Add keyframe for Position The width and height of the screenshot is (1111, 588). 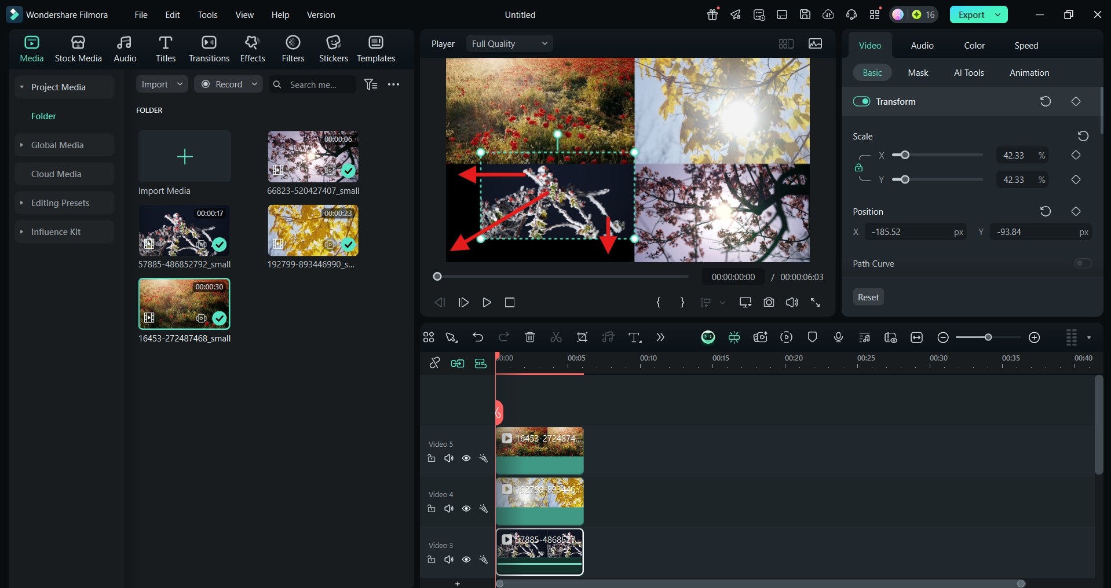pyautogui.click(x=1076, y=211)
